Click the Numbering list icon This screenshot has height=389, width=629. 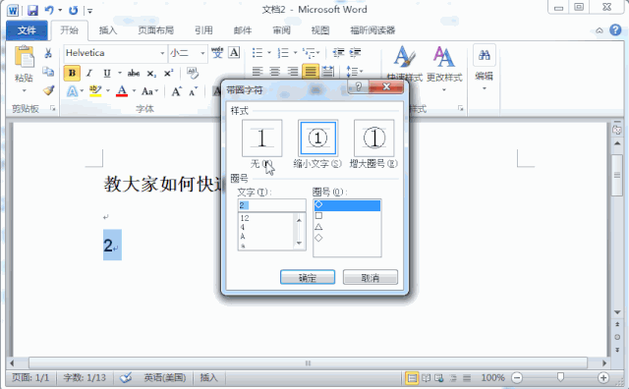pyautogui.click(x=283, y=52)
